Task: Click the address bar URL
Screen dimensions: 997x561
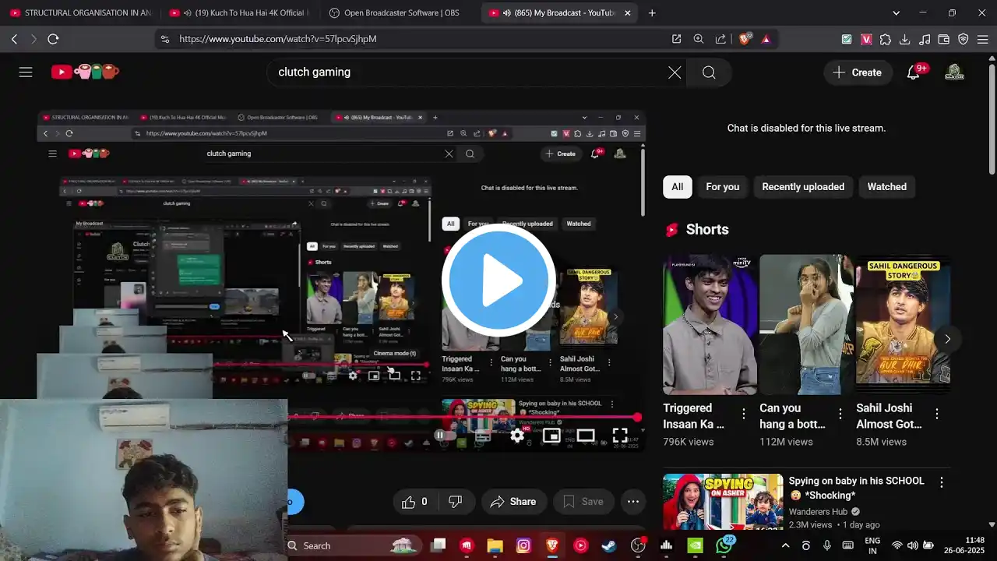Action: coord(278,39)
